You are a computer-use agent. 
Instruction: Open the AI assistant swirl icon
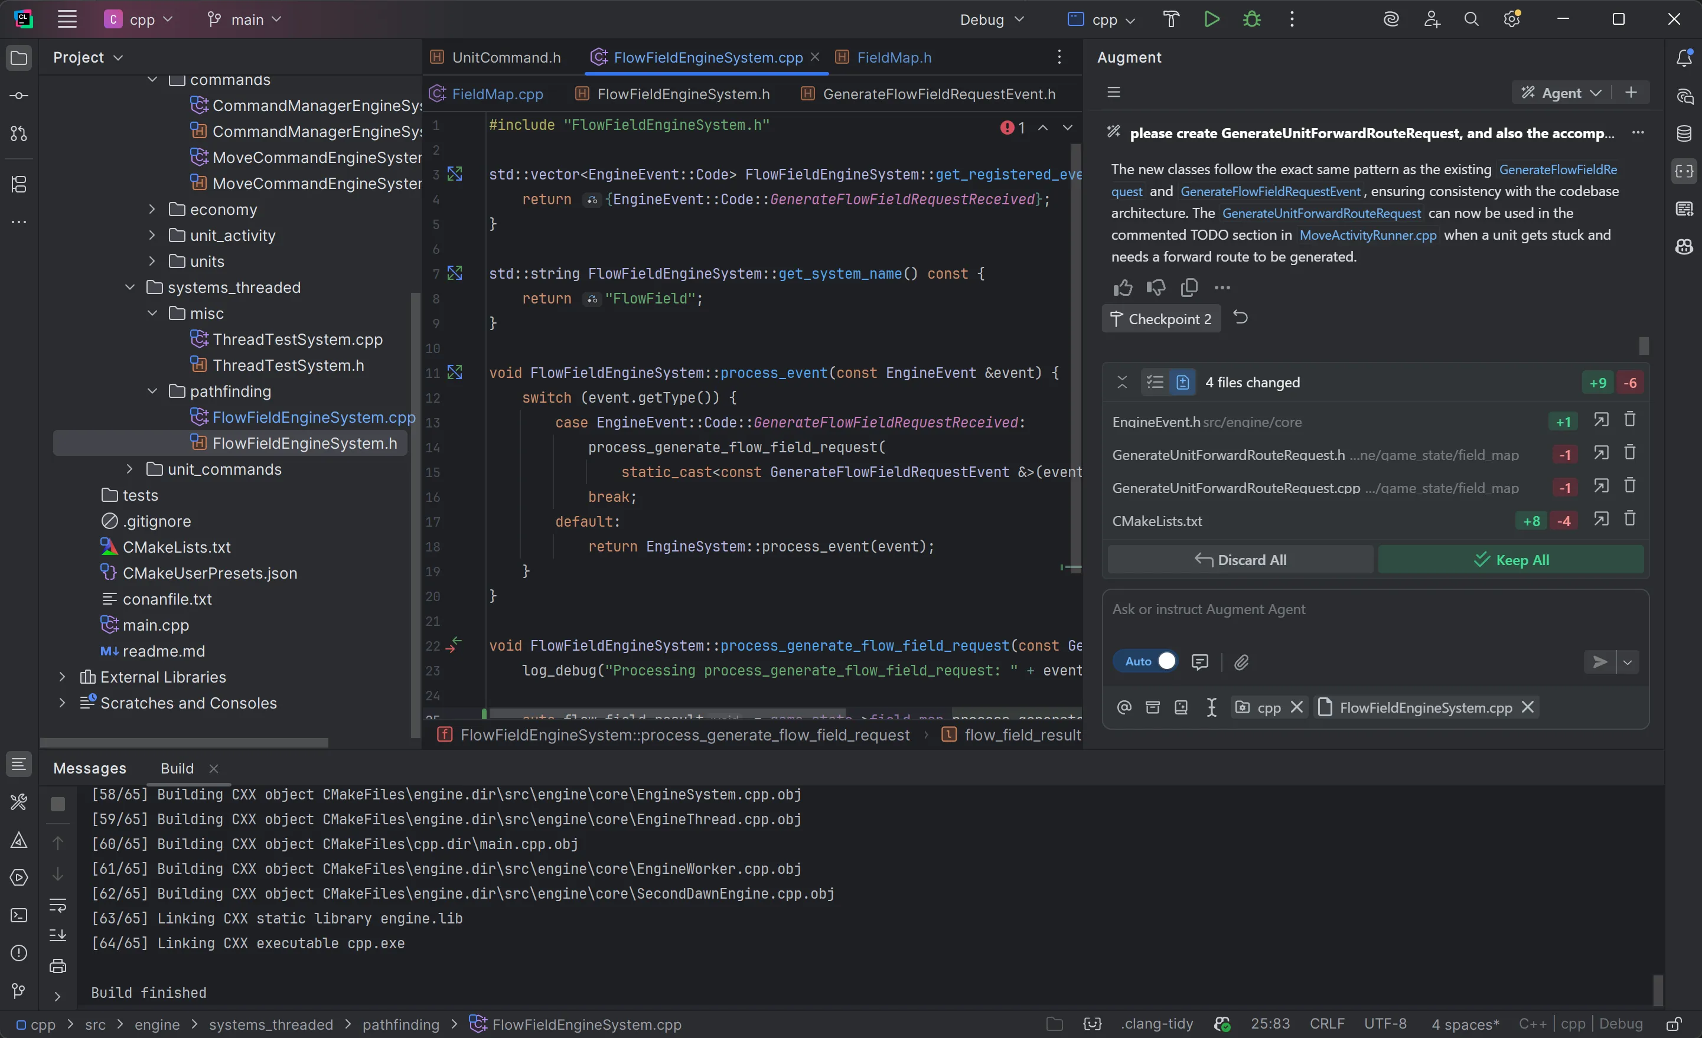(x=1391, y=19)
